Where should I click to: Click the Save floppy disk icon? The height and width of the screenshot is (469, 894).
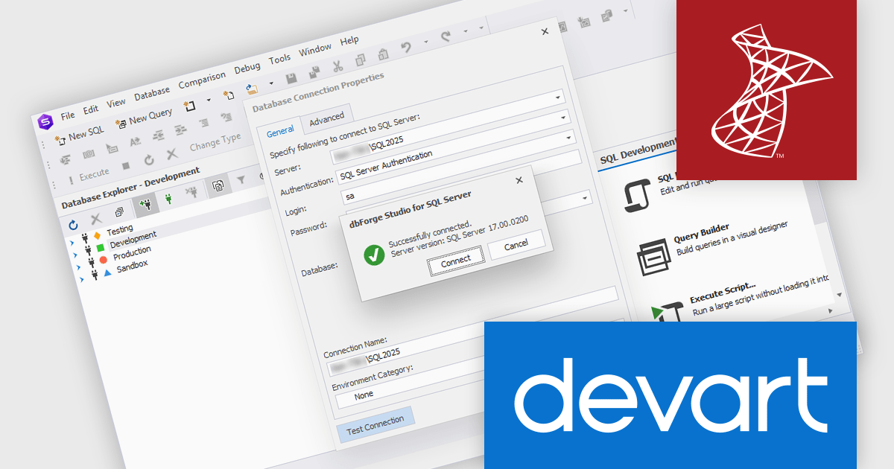tap(291, 78)
